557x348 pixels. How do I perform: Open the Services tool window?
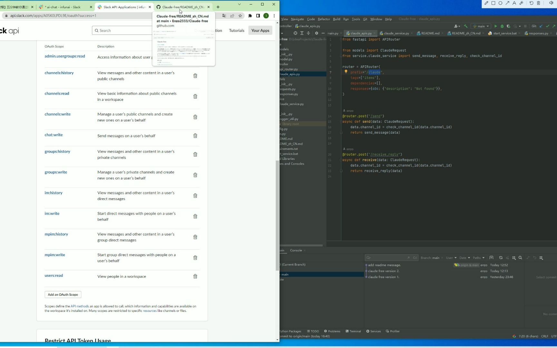click(x=374, y=331)
